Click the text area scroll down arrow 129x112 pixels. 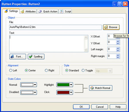click(x=86, y=50)
